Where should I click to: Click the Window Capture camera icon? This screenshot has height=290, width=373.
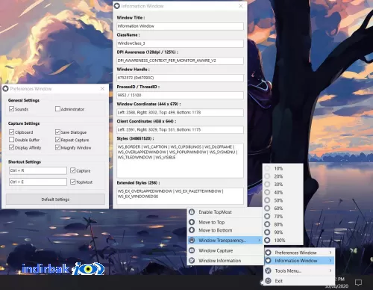pyautogui.click(x=192, y=250)
